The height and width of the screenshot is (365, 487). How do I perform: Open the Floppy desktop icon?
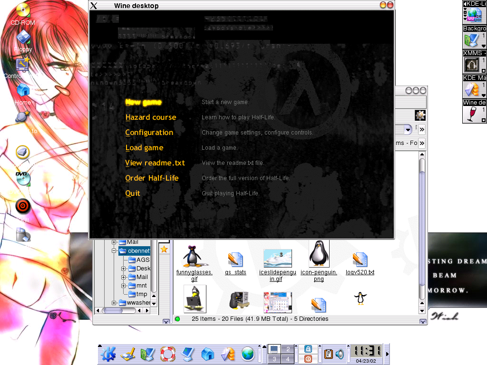(x=23, y=37)
